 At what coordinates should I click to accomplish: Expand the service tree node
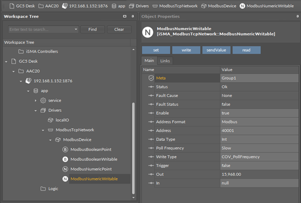click(x=35, y=100)
